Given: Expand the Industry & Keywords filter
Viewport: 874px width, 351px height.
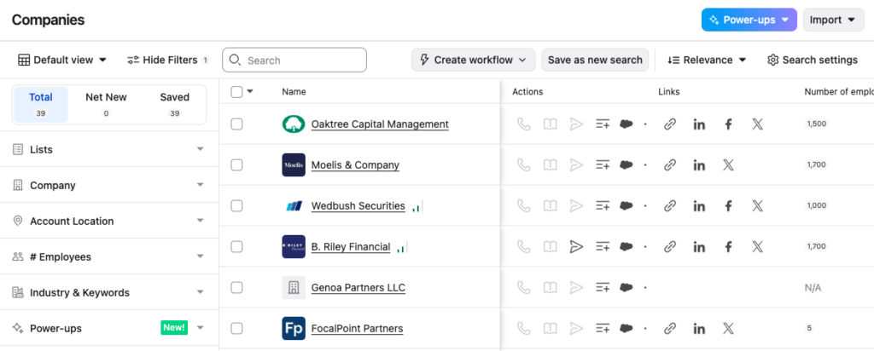Looking at the screenshot, I should click(x=109, y=293).
